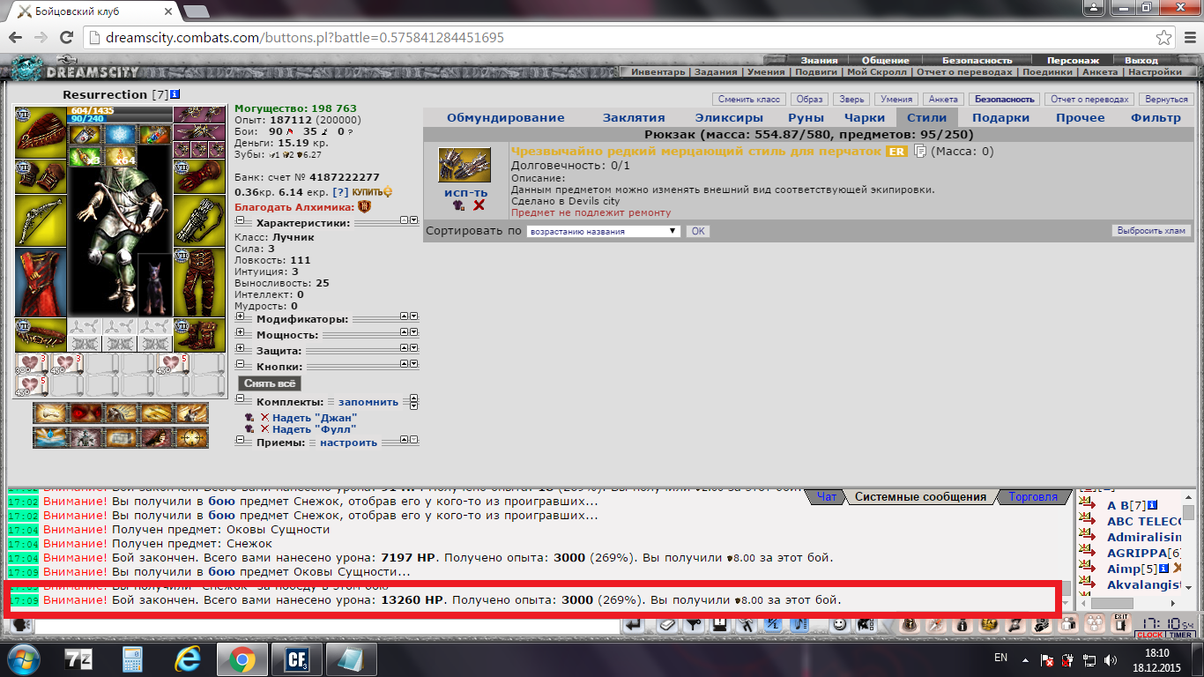This screenshot has width=1204, height=677.
Task: Click the Надеть "Джан" link
Action: pyautogui.click(x=315, y=417)
